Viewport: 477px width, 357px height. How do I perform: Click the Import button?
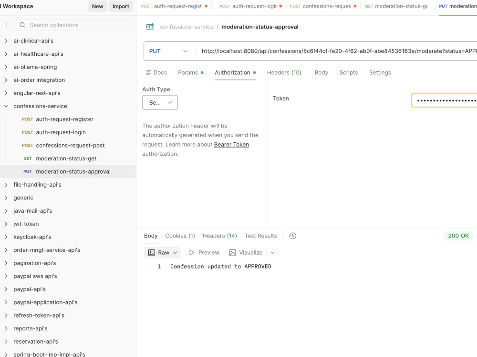click(x=121, y=6)
